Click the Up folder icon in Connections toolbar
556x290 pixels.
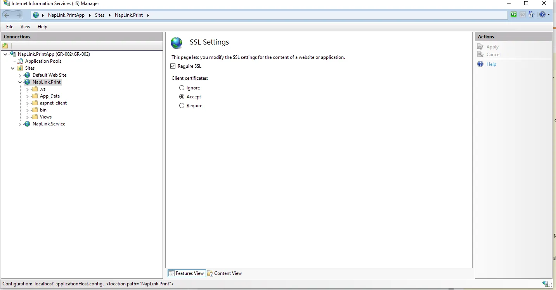point(5,46)
